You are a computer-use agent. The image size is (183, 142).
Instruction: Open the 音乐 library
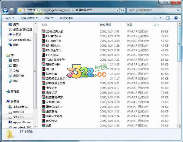pos(14,81)
